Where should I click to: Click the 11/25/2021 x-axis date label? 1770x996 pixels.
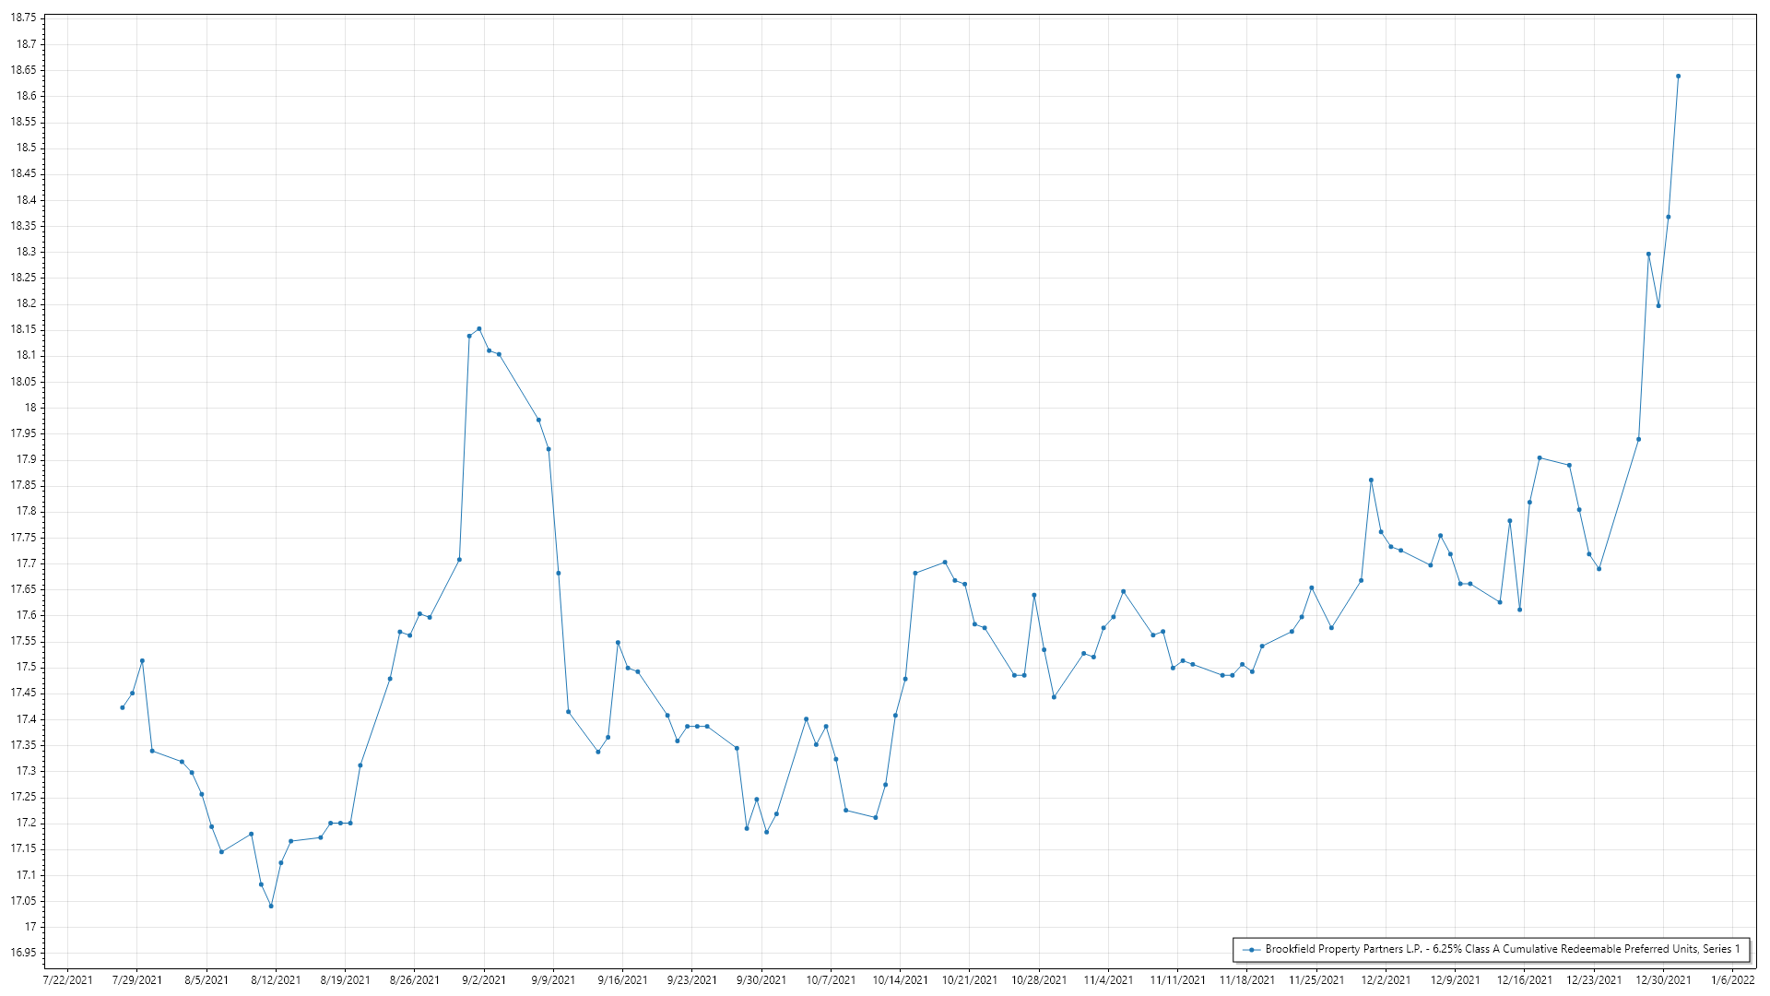[1316, 980]
